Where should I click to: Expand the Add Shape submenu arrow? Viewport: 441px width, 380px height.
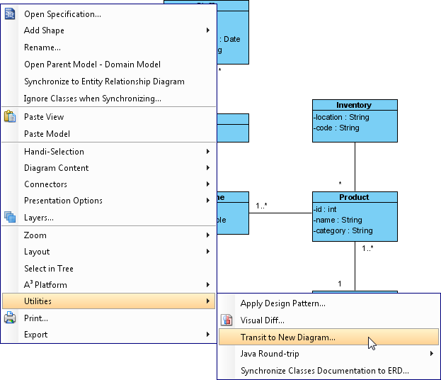click(x=208, y=30)
